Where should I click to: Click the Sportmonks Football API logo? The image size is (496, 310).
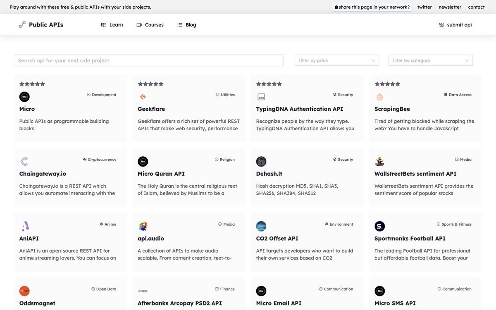click(379, 226)
